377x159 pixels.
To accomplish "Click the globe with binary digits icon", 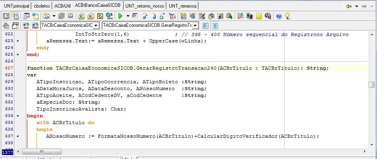I will click(x=109, y=16).
